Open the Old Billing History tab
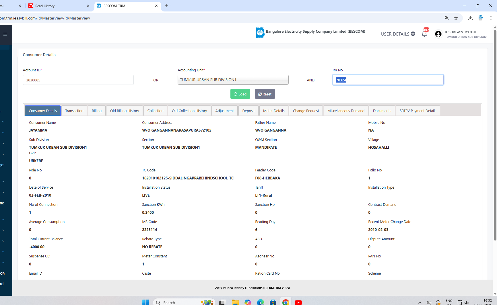This screenshot has width=497, height=305. coord(125,111)
